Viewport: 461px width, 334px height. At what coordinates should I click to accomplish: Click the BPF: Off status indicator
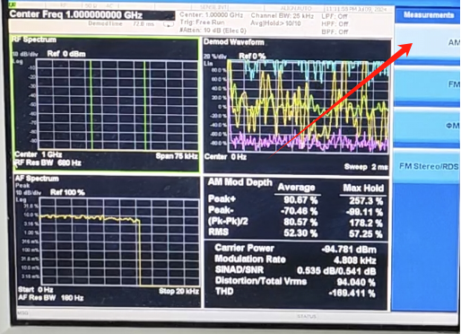[335, 31]
